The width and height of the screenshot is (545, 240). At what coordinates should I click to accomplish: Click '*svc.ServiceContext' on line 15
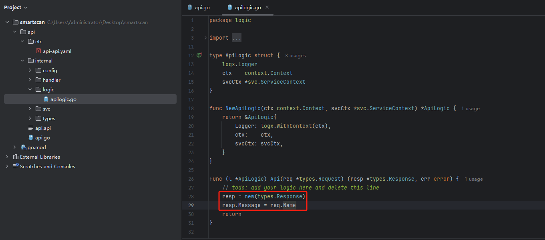275,82
